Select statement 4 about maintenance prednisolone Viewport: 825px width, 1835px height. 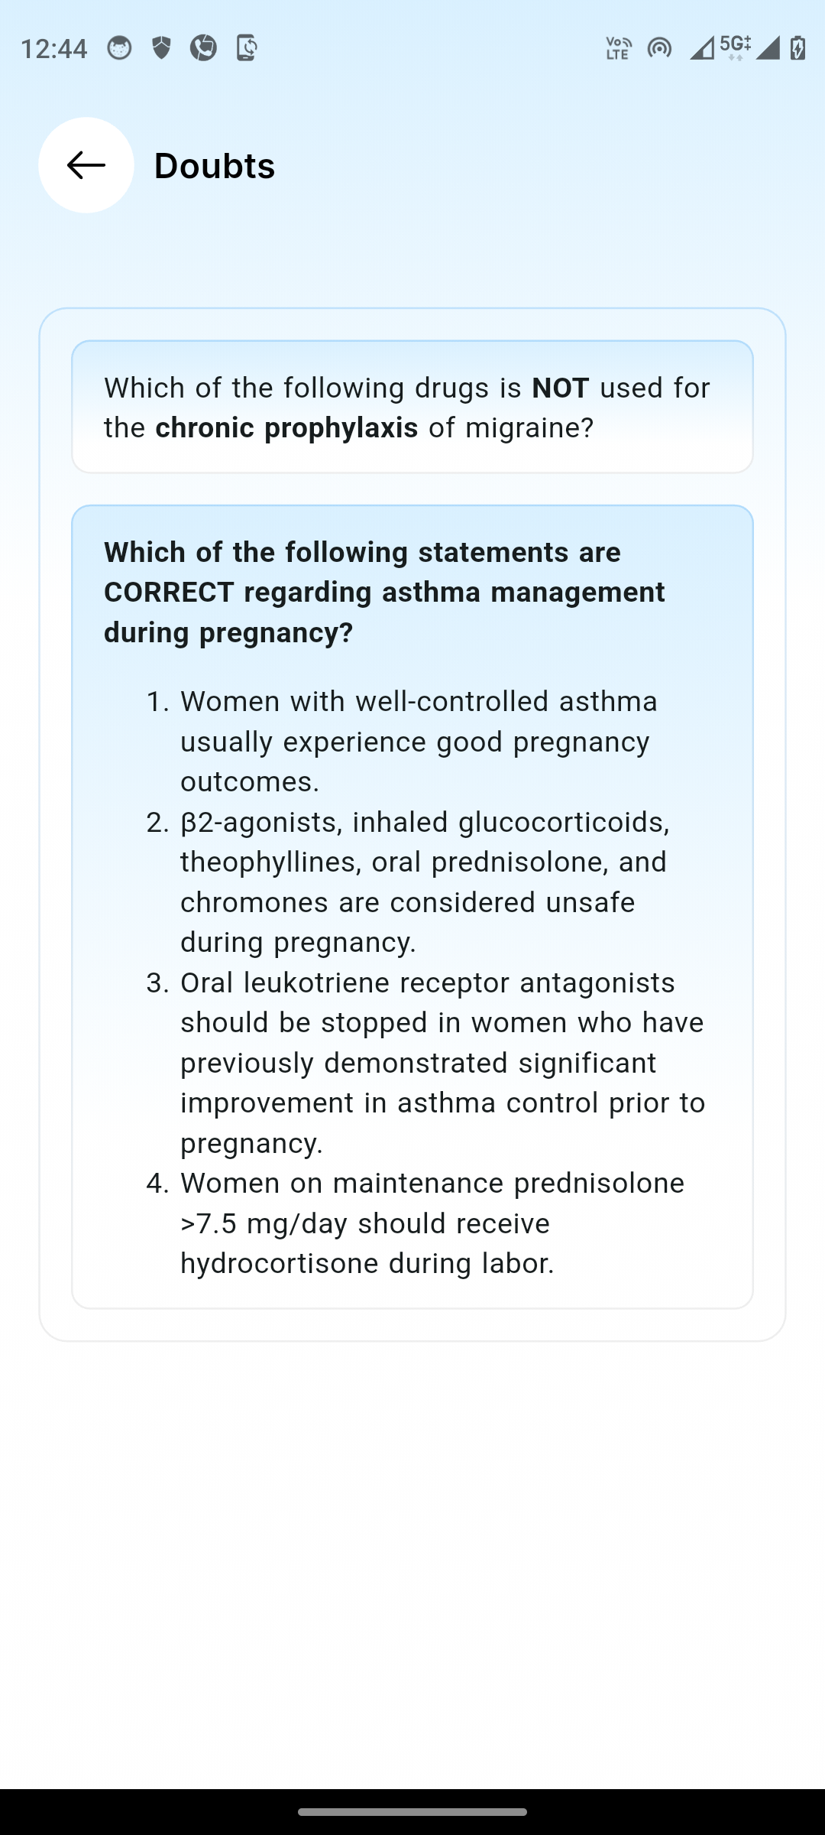coord(432,1223)
